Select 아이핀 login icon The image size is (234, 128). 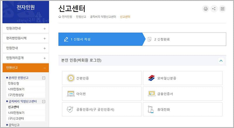coord(70,94)
